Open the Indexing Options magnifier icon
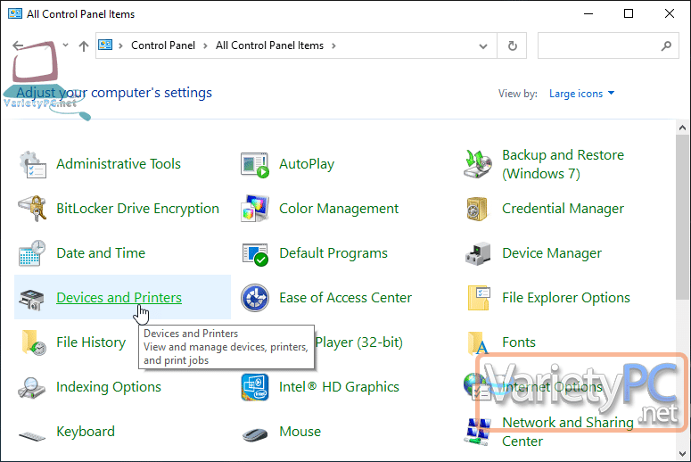Viewport: 691px width, 462px height. [x=32, y=388]
